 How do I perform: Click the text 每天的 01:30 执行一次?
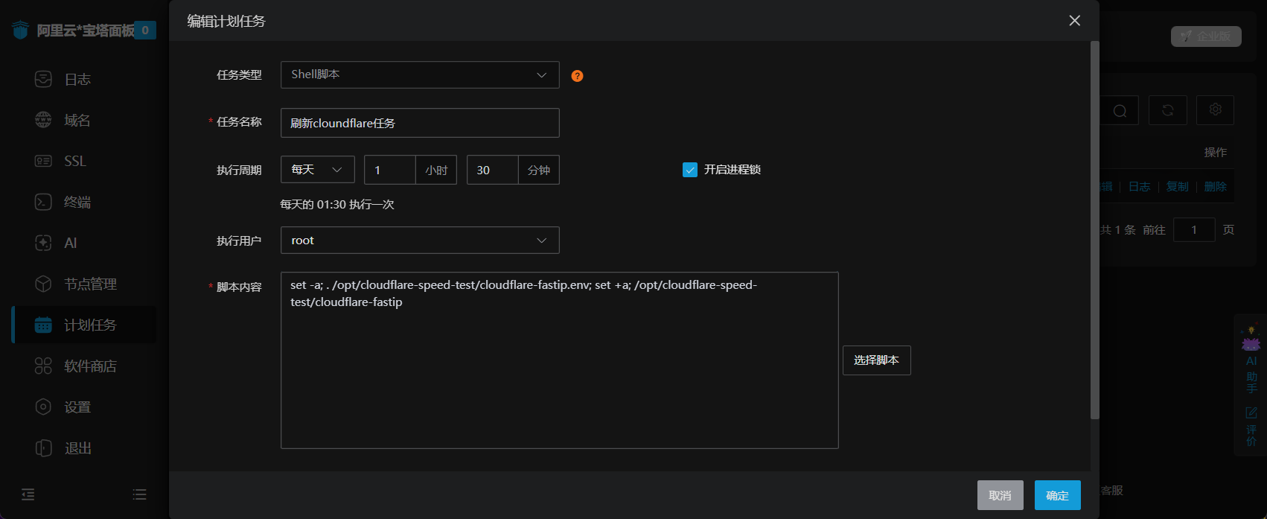(x=337, y=204)
